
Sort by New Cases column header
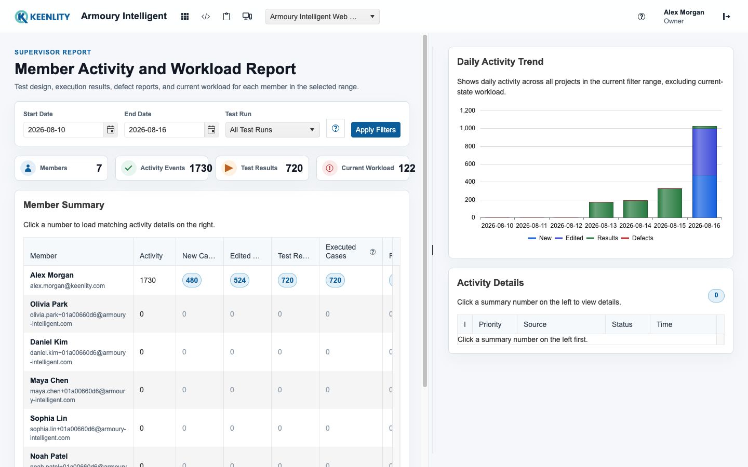point(199,252)
